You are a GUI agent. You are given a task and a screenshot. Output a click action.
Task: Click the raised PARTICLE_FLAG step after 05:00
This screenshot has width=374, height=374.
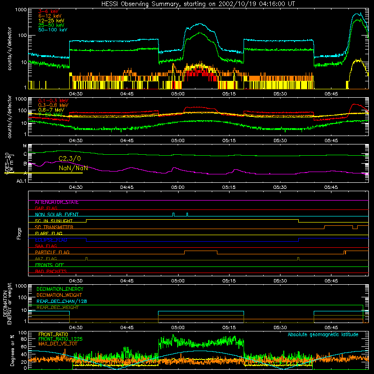201,251
